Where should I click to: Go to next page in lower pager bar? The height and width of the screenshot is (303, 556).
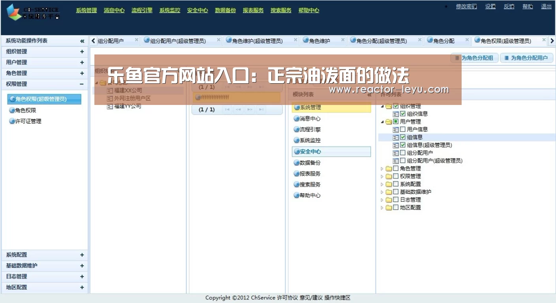(x=250, y=110)
